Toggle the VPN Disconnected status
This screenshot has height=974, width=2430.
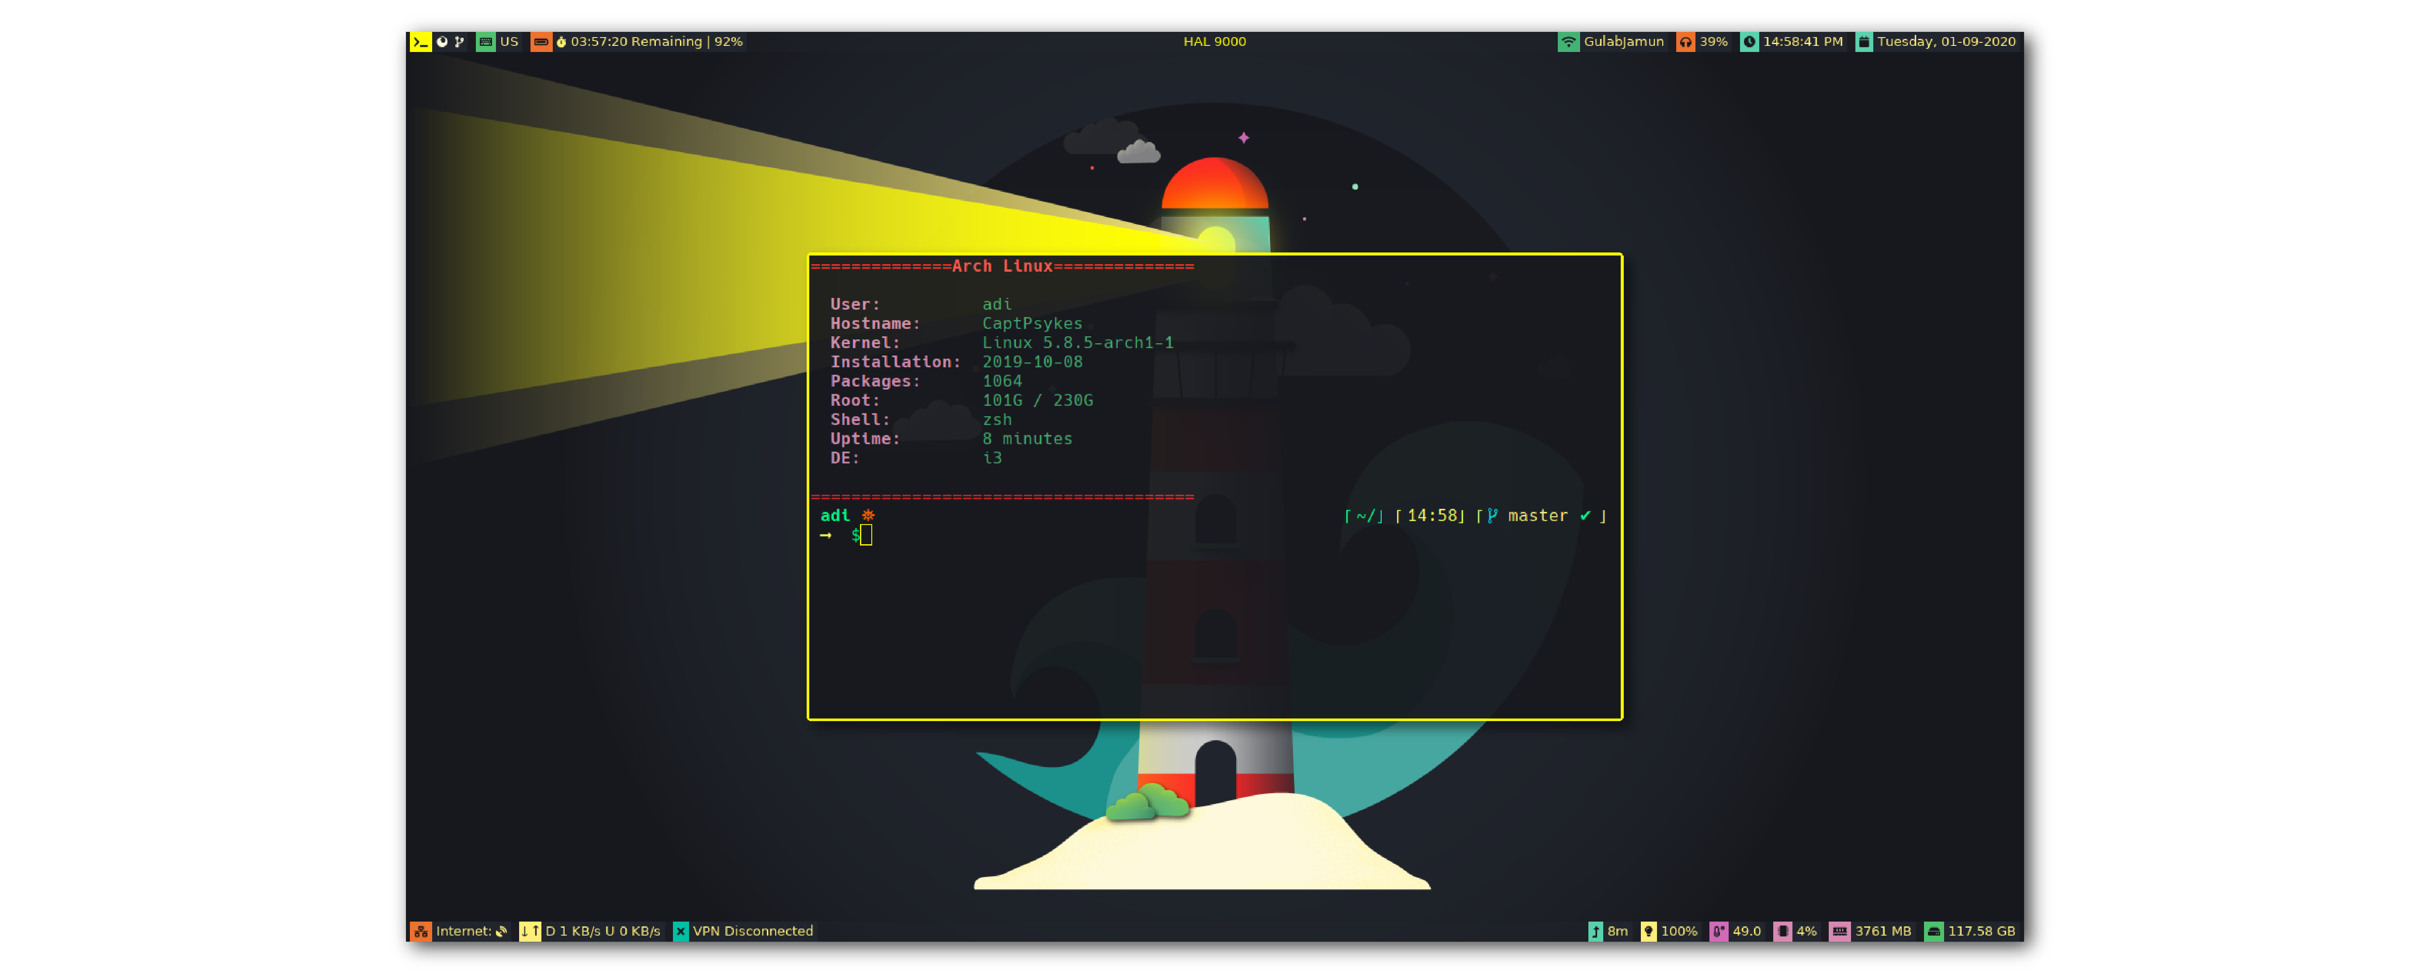pos(752,931)
